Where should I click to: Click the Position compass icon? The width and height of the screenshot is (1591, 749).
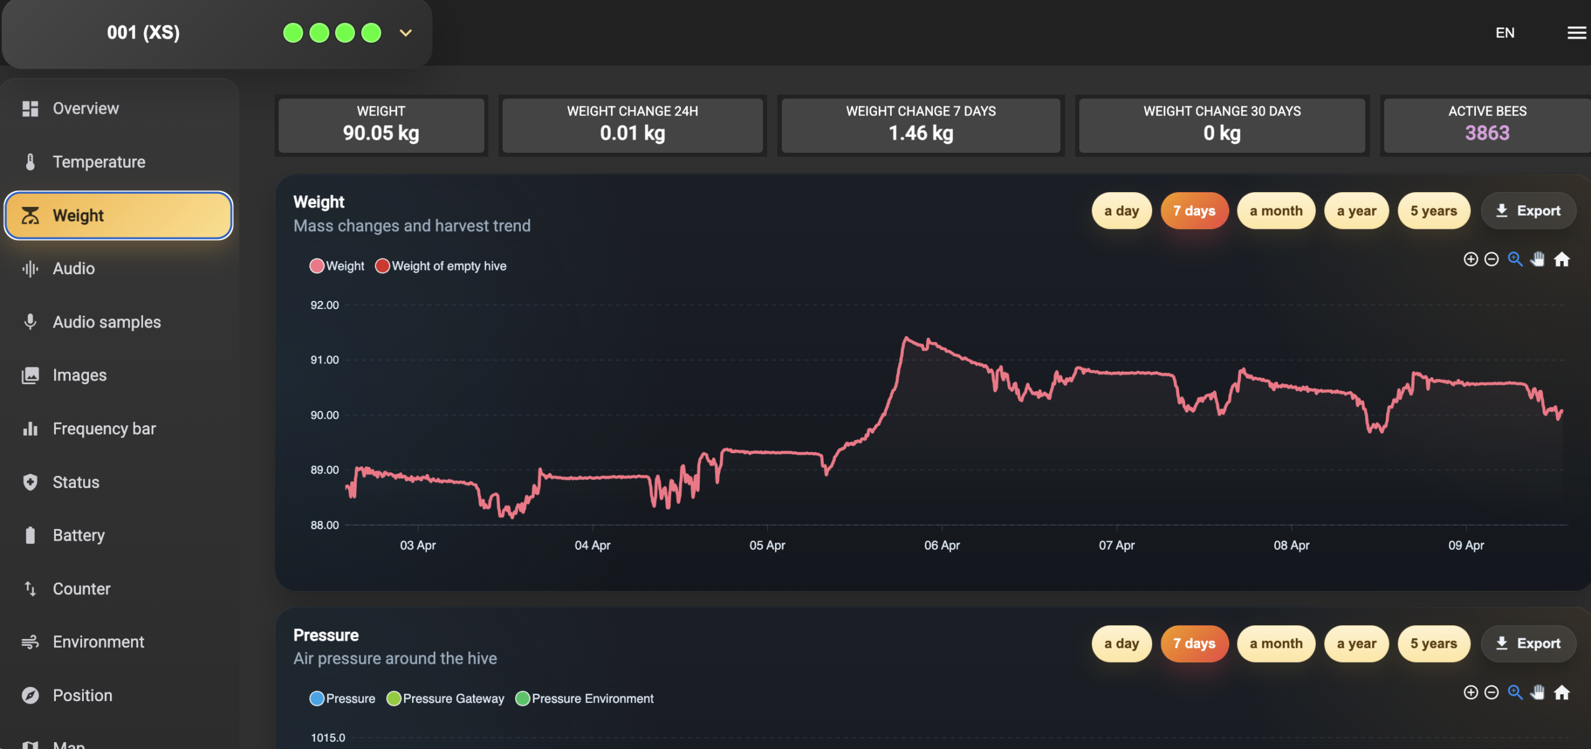[30, 696]
